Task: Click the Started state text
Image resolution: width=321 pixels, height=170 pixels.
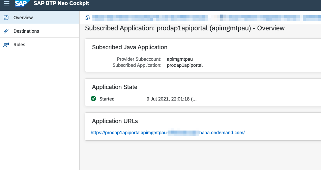Action: (x=107, y=99)
